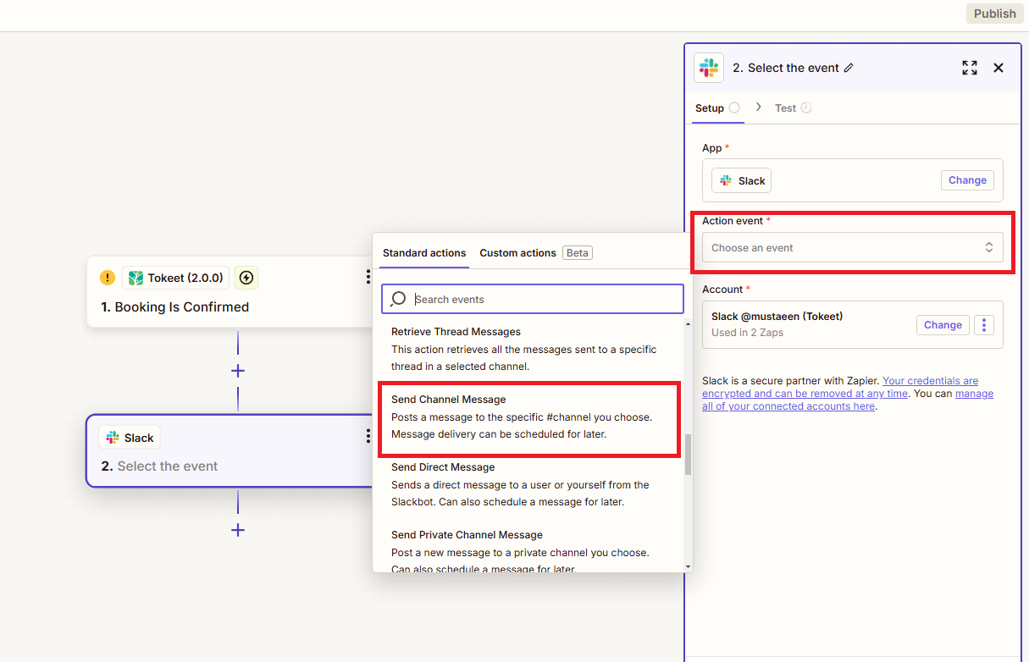
Task: Select the Standard actions tab
Action: pos(424,253)
